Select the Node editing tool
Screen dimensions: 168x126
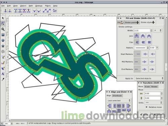click(x=3, y=24)
